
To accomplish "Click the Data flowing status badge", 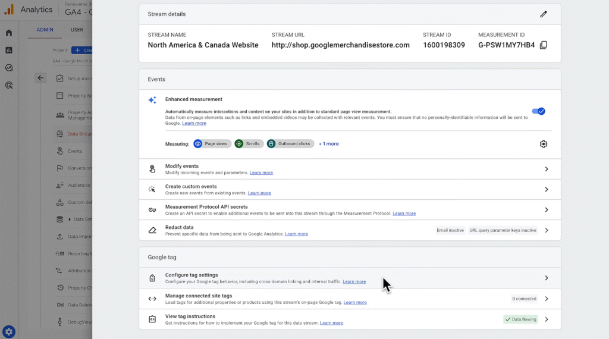I will pyautogui.click(x=520, y=319).
